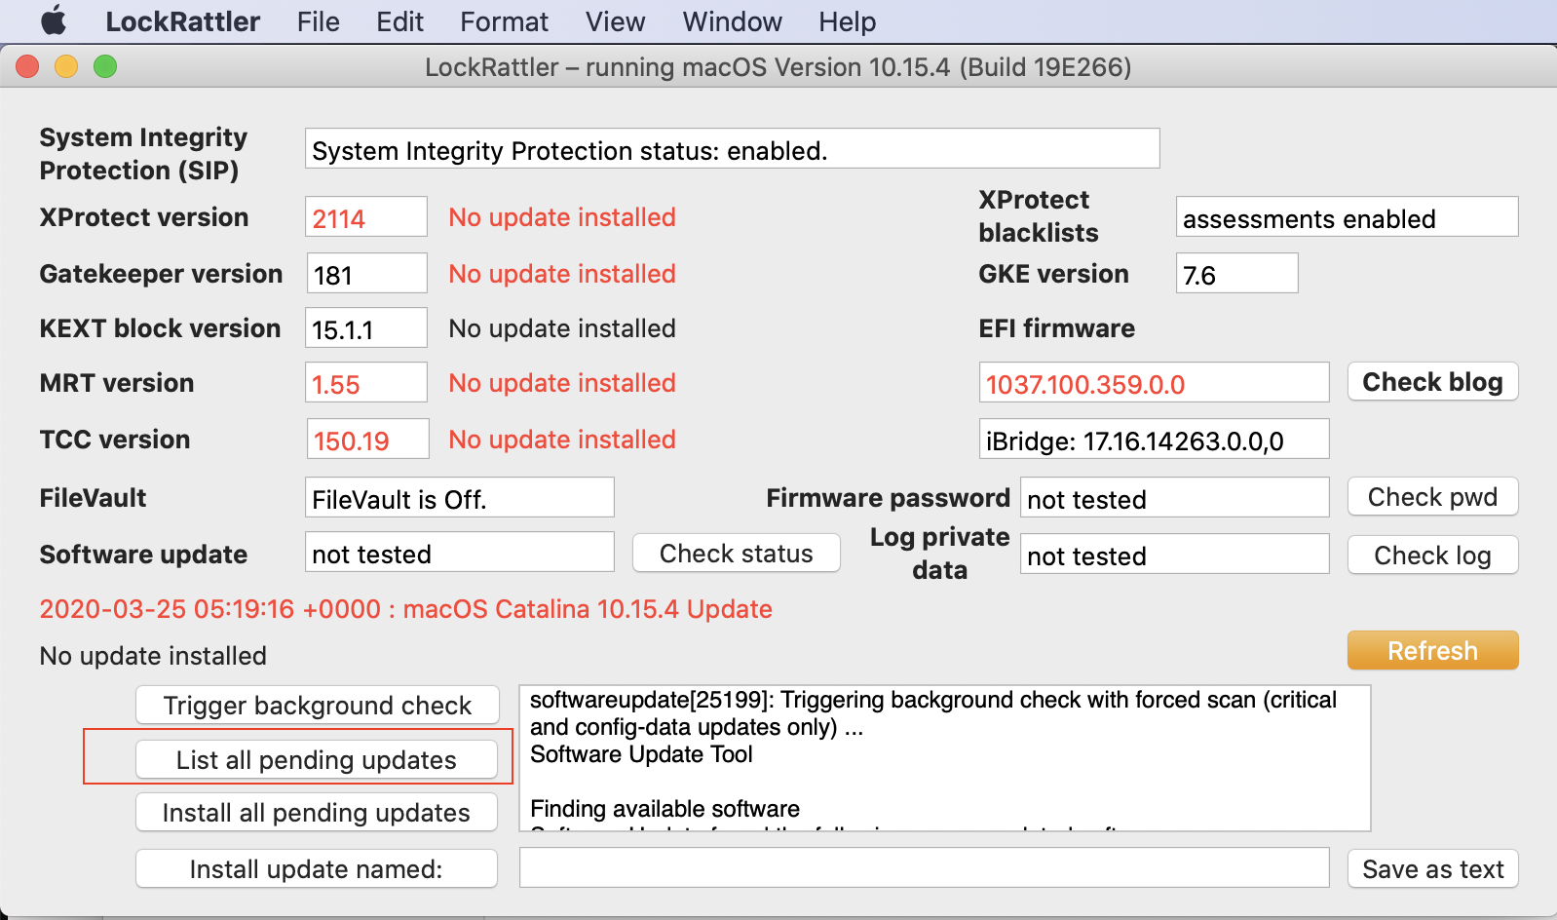This screenshot has height=920, width=1557.
Task: Click the macOS Catalina 10.15.4 Update text
Action: 588,609
